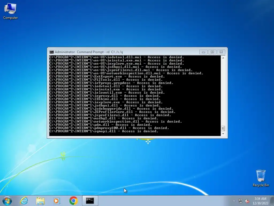The image size is (274, 206).
Task: Click the Show desktop strip at taskbar end
Action: point(272,201)
